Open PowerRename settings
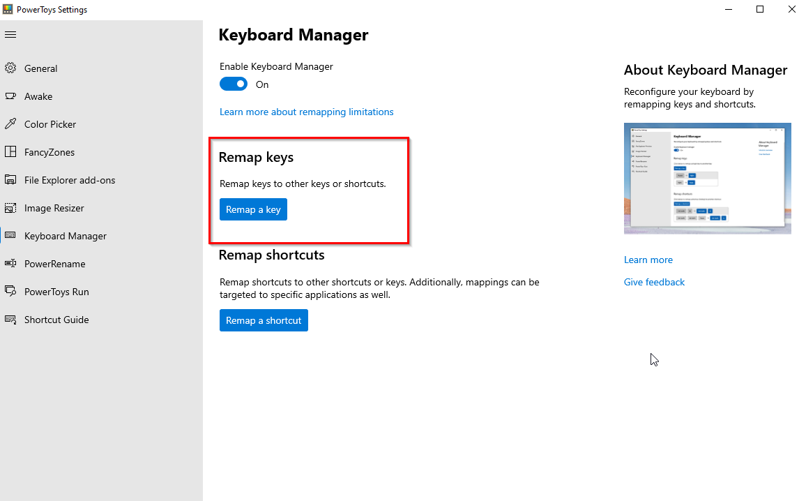806x501 pixels. (101, 264)
